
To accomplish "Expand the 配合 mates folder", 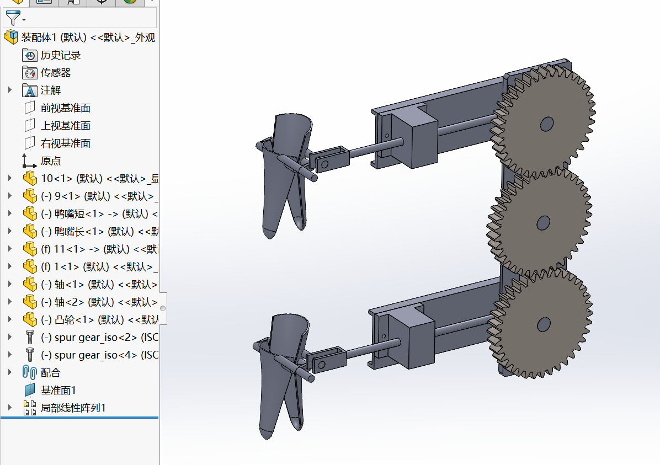I will click(10, 372).
